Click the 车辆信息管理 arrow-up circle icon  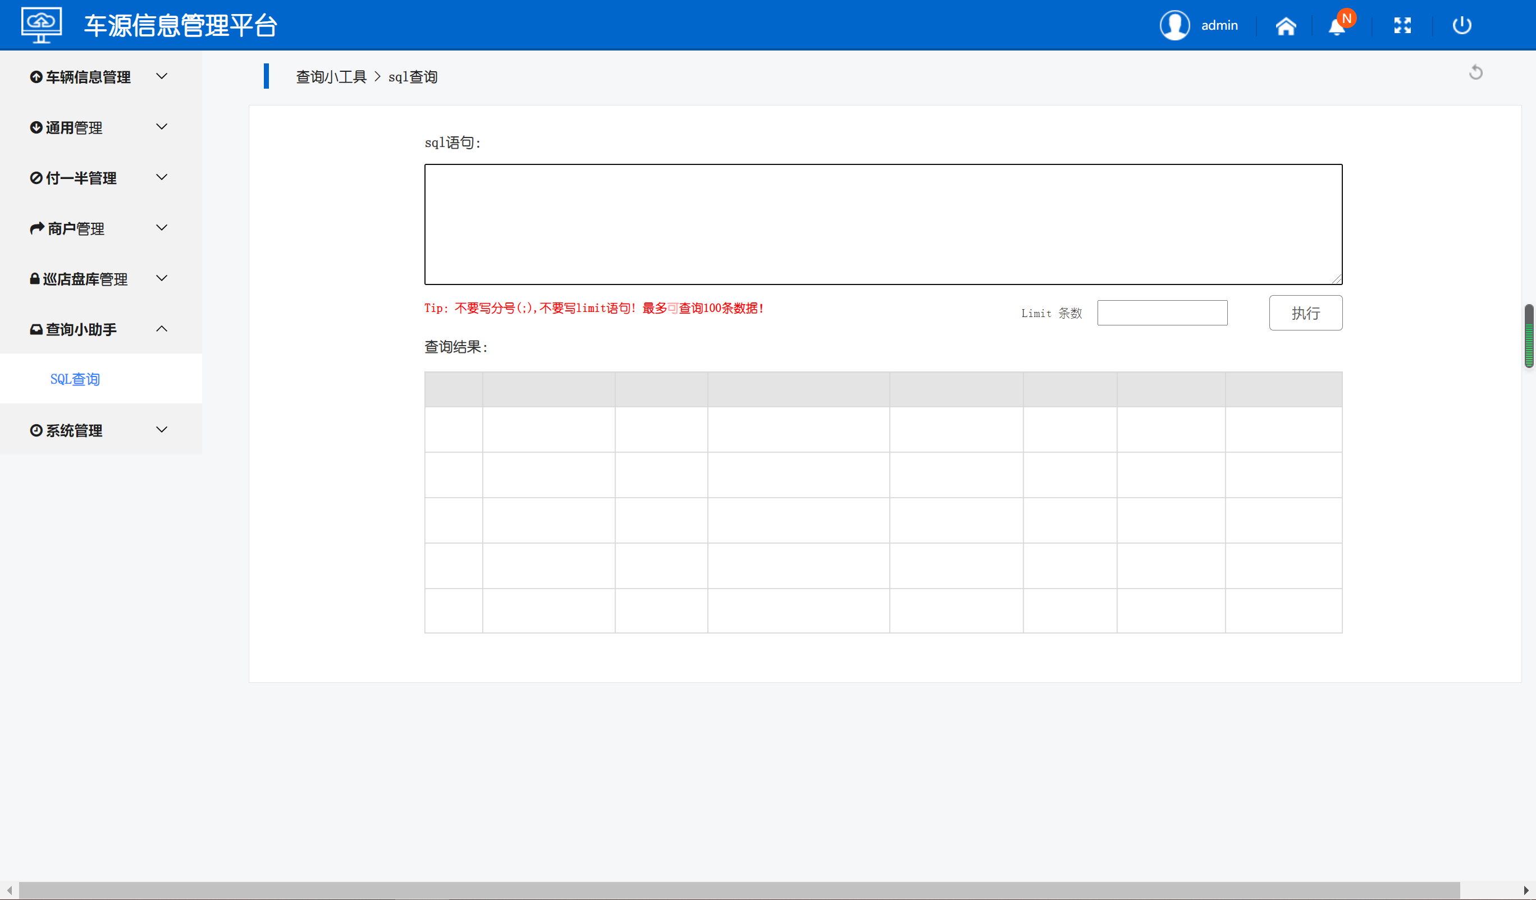36,77
